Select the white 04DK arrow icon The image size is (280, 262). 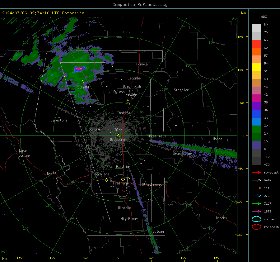(256, 180)
